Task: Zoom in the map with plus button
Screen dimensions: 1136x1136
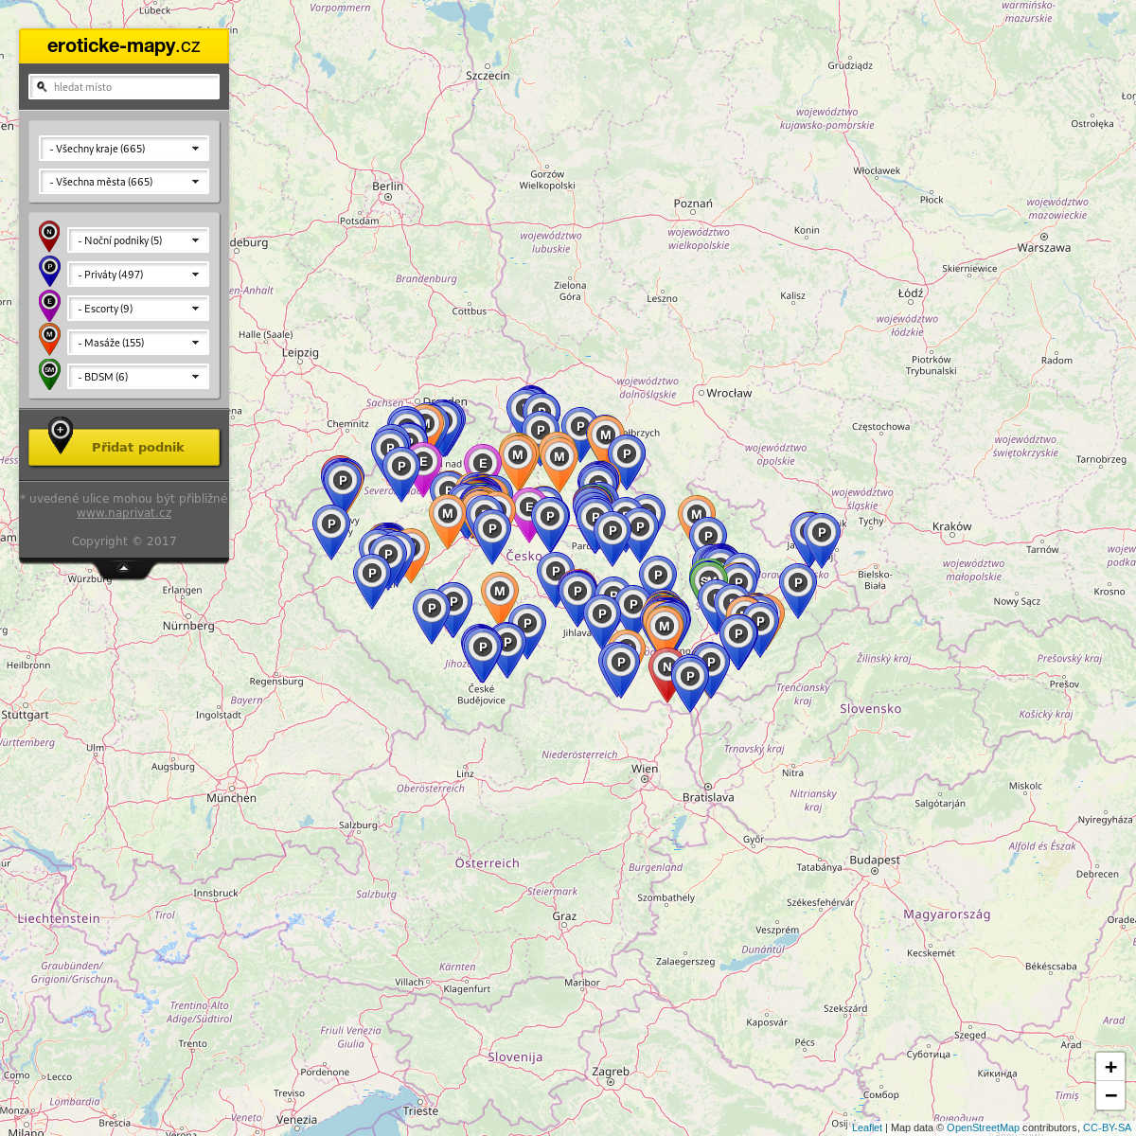Action: [1110, 1067]
